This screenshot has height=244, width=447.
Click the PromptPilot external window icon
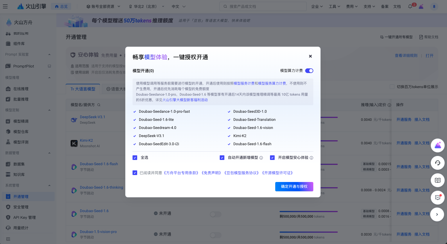(49, 66)
